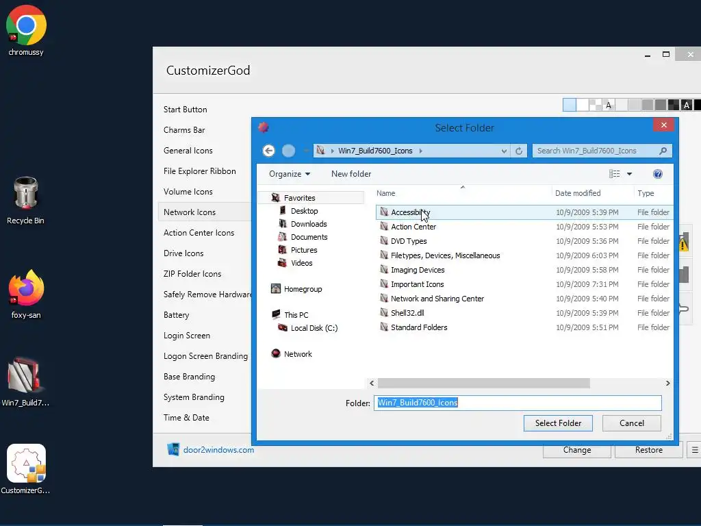Click the Back arrow in Select Folder dialog
The height and width of the screenshot is (526, 701).
(x=268, y=151)
